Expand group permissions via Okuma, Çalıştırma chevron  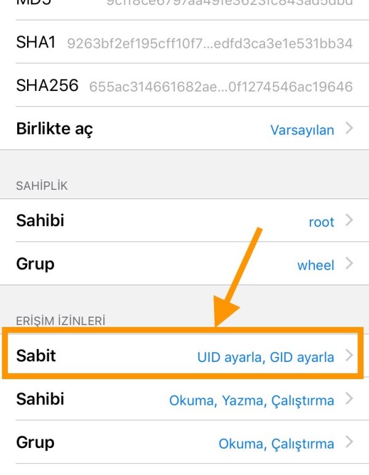pyautogui.click(x=349, y=442)
